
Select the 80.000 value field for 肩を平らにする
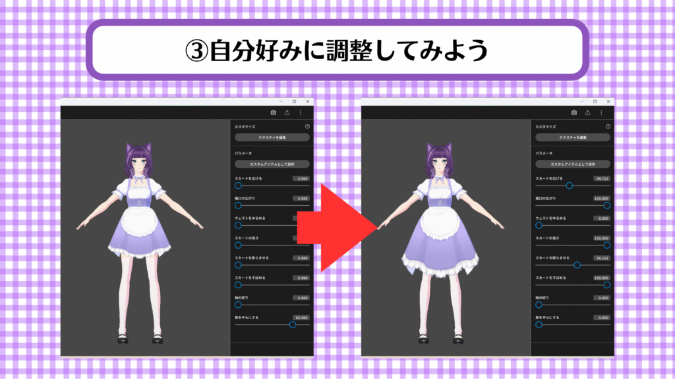(x=301, y=317)
